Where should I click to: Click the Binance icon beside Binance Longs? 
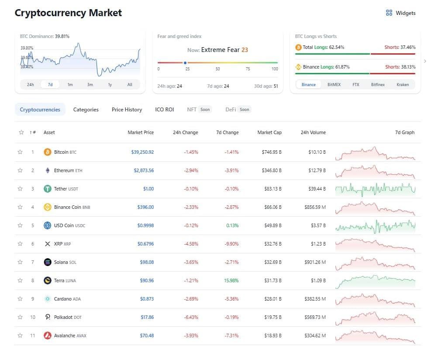click(298, 67)
